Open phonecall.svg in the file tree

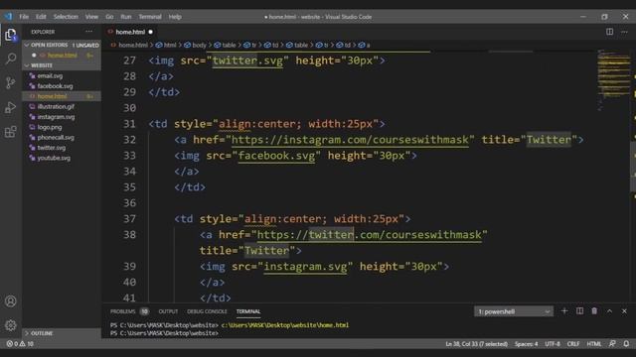[x=56, y=138]
